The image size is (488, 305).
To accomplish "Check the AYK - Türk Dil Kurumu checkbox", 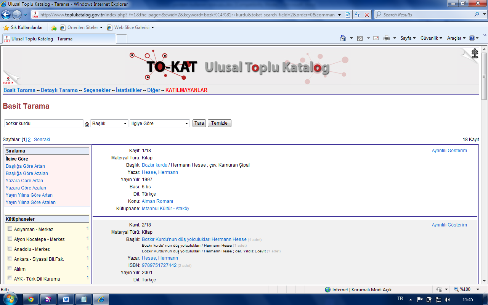I will pyautogui.click(x=10, y=278).
